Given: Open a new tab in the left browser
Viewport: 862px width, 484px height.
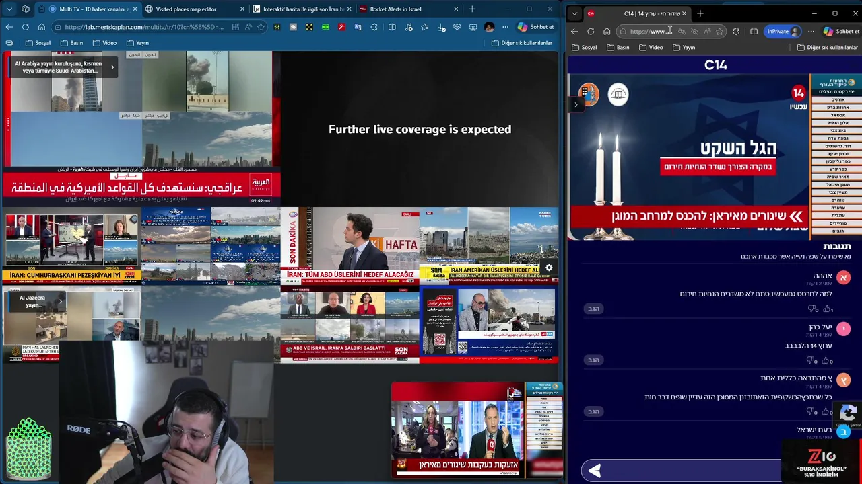Looking at the screenshot, I should [472, 9].
